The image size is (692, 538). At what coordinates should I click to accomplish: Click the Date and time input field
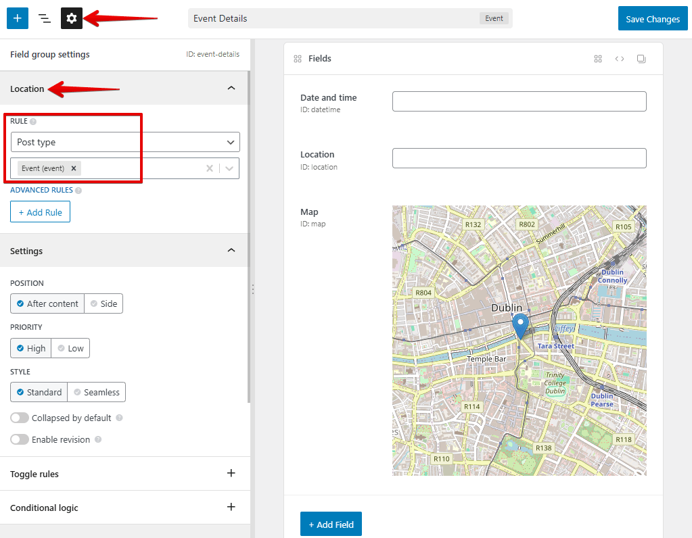pos(519,101)
